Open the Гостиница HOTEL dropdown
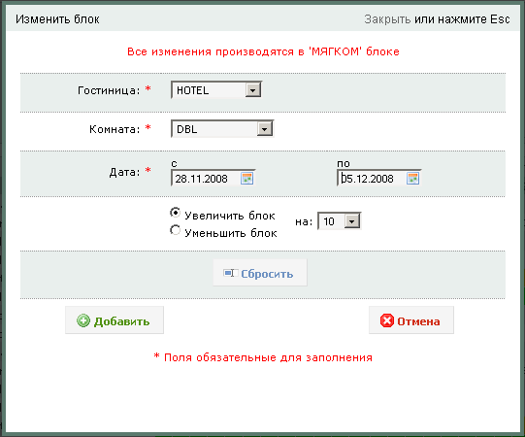This screenshot has width=525, height=437. point(216,89)
